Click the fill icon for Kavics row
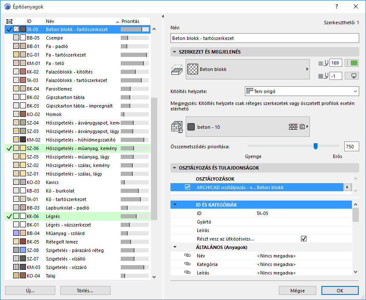 click(16, 182)
